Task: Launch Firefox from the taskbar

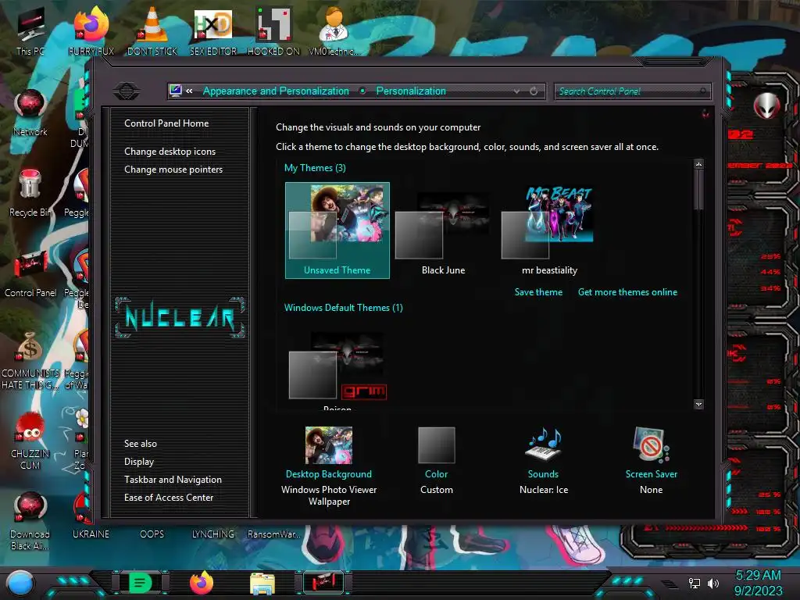Action: [x=202, y=583]
